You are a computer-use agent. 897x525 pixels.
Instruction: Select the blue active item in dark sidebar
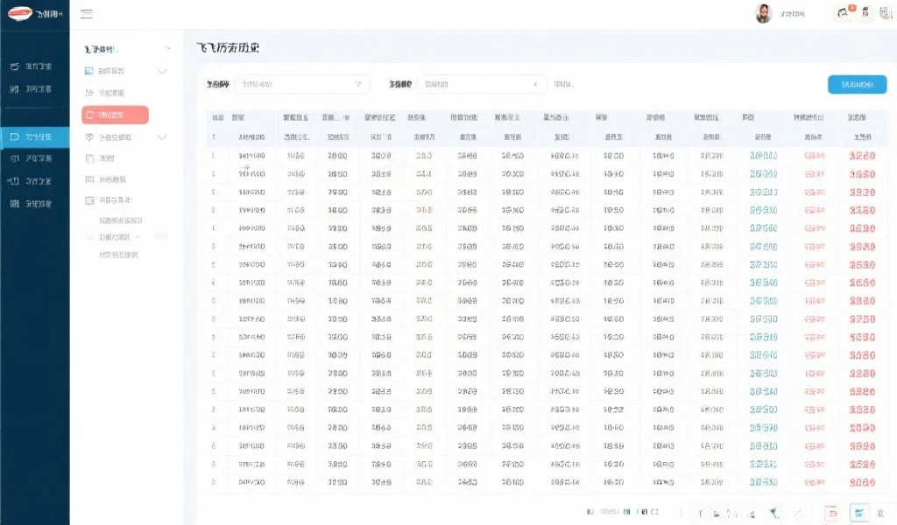pyautogui.click(x=35, y=137)
